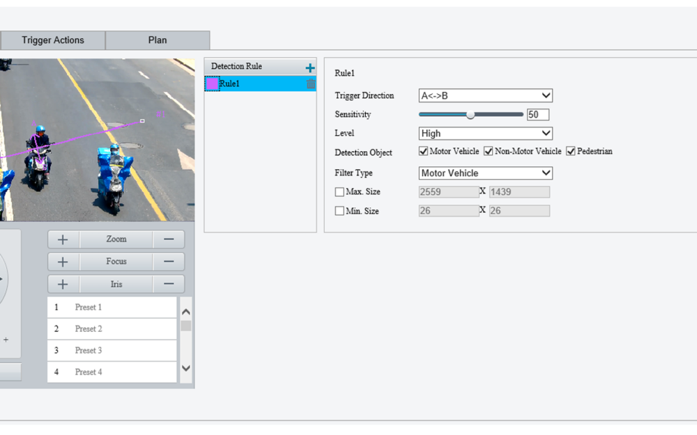The height and width of the screenshot is (435, 697).
Task: Click the preset list scrollbar thumb
Action: (x=186, y=326)
